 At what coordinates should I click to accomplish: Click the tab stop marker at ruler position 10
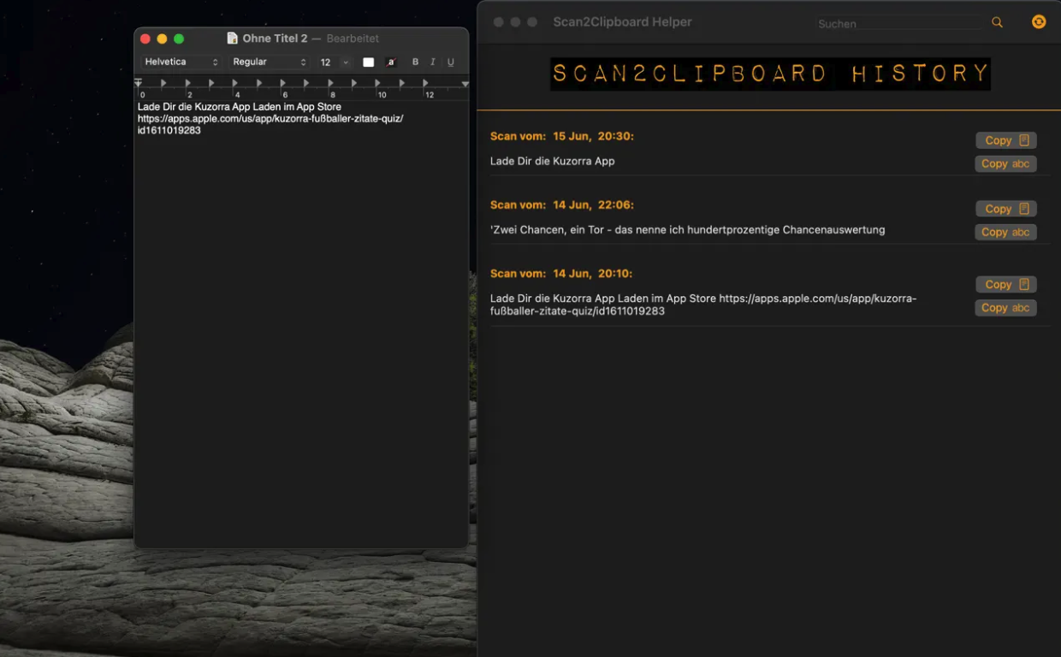point(378,83)
